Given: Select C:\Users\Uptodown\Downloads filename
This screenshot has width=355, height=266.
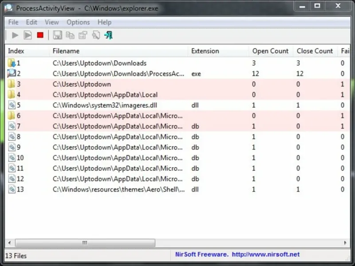Looking at the screenshot, I should (x=99, y=63).
